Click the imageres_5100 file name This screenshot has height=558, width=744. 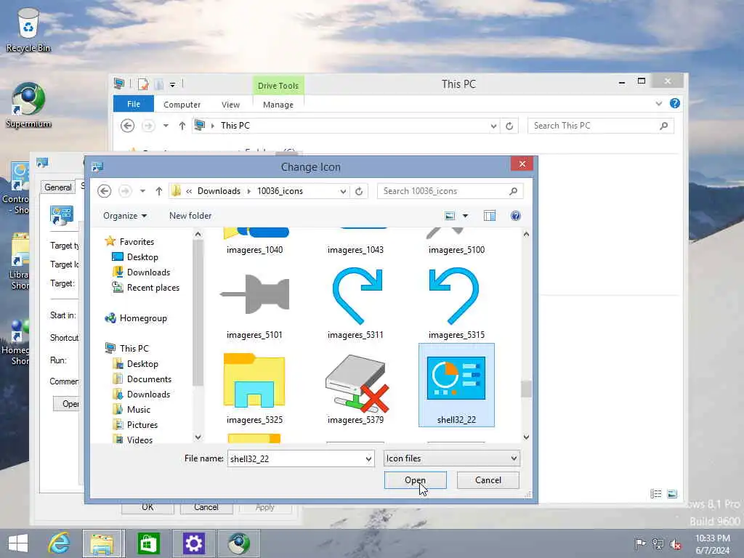(x=456, y=250)
